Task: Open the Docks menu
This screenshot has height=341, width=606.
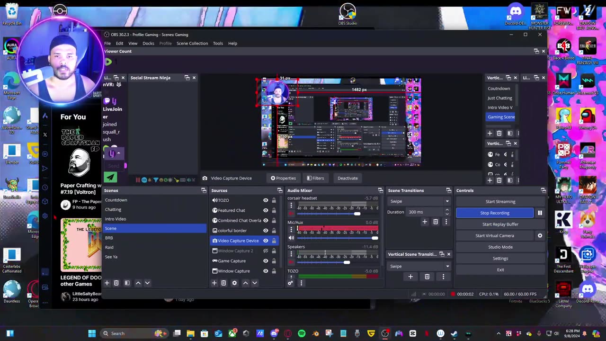Action: point(148,43)
